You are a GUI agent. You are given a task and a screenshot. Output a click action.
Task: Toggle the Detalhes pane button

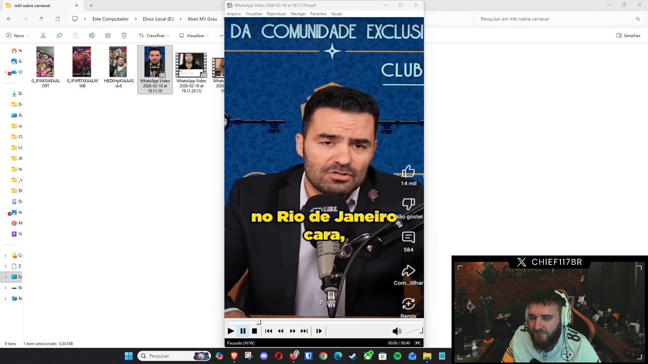click(628, 36)
